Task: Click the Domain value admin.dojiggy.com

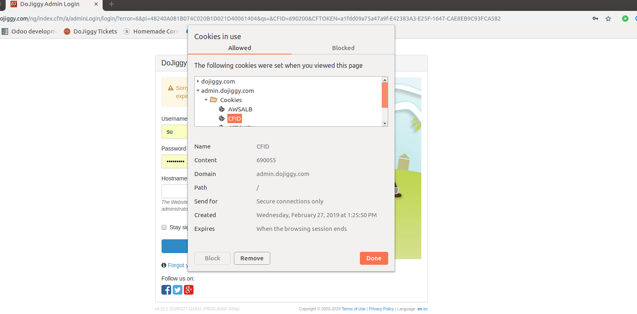Action: (283, 174)
